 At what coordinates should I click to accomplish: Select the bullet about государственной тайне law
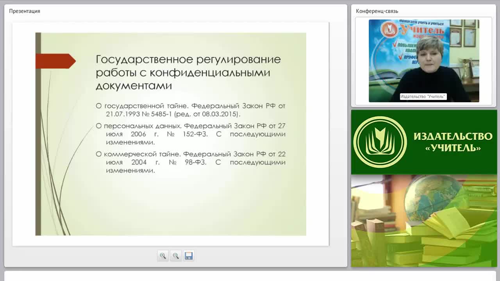(x=191, y=110)
